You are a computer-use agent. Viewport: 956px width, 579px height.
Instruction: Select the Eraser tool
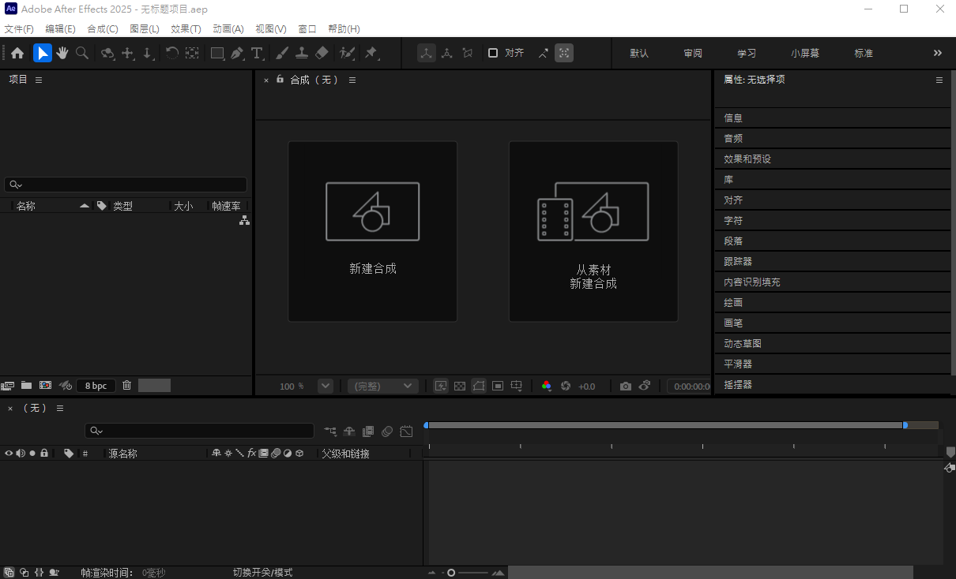point(322,53)
